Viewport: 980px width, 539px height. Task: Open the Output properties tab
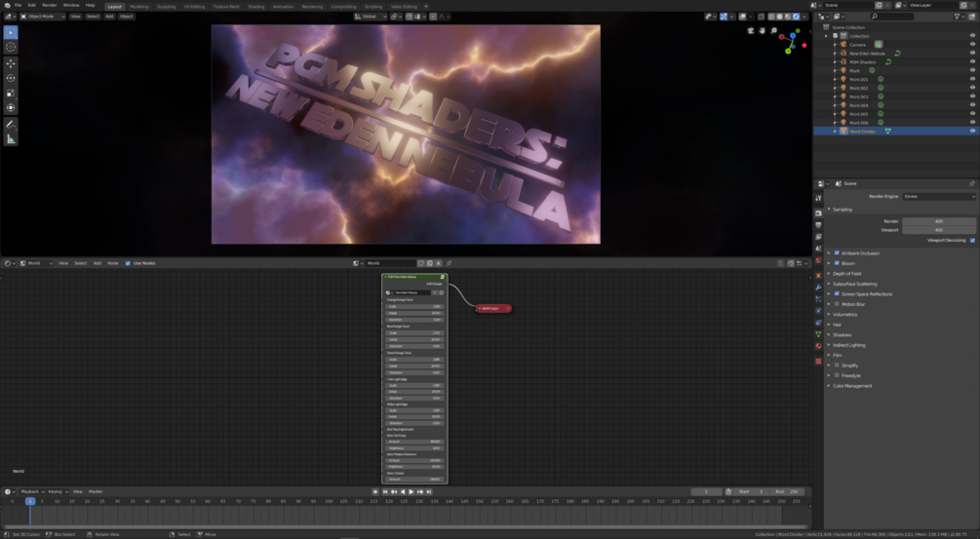pyautogui.click(x=818, y=225)
